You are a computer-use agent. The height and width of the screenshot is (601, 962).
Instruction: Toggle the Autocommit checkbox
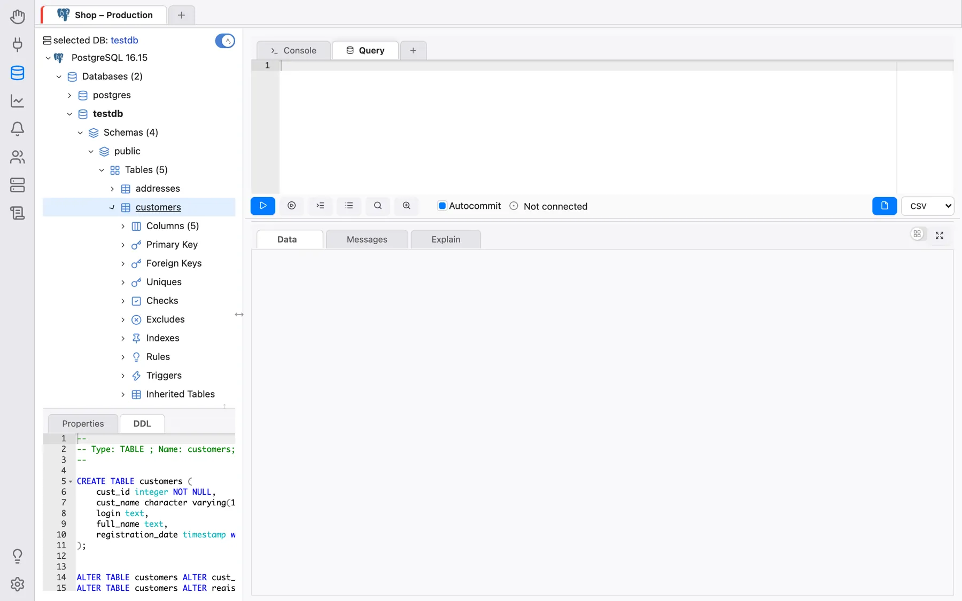click(442, 206)
